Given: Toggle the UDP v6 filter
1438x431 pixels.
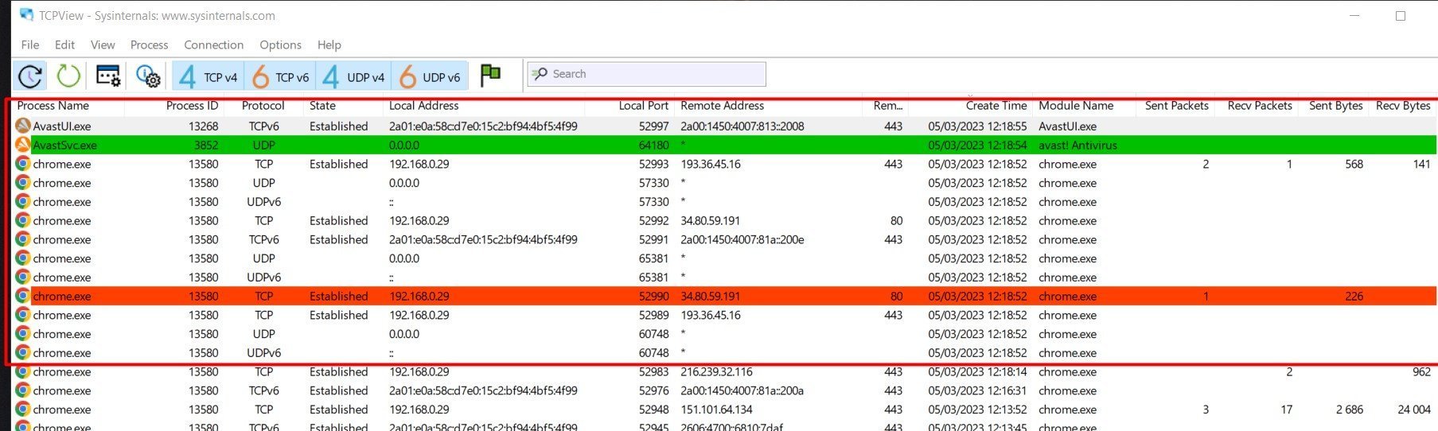Looking at the screenshot, I should point(429,76).
